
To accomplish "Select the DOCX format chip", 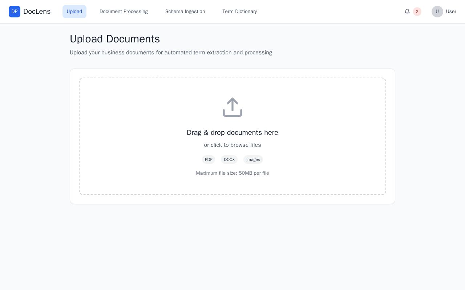I will pos(229,159).
